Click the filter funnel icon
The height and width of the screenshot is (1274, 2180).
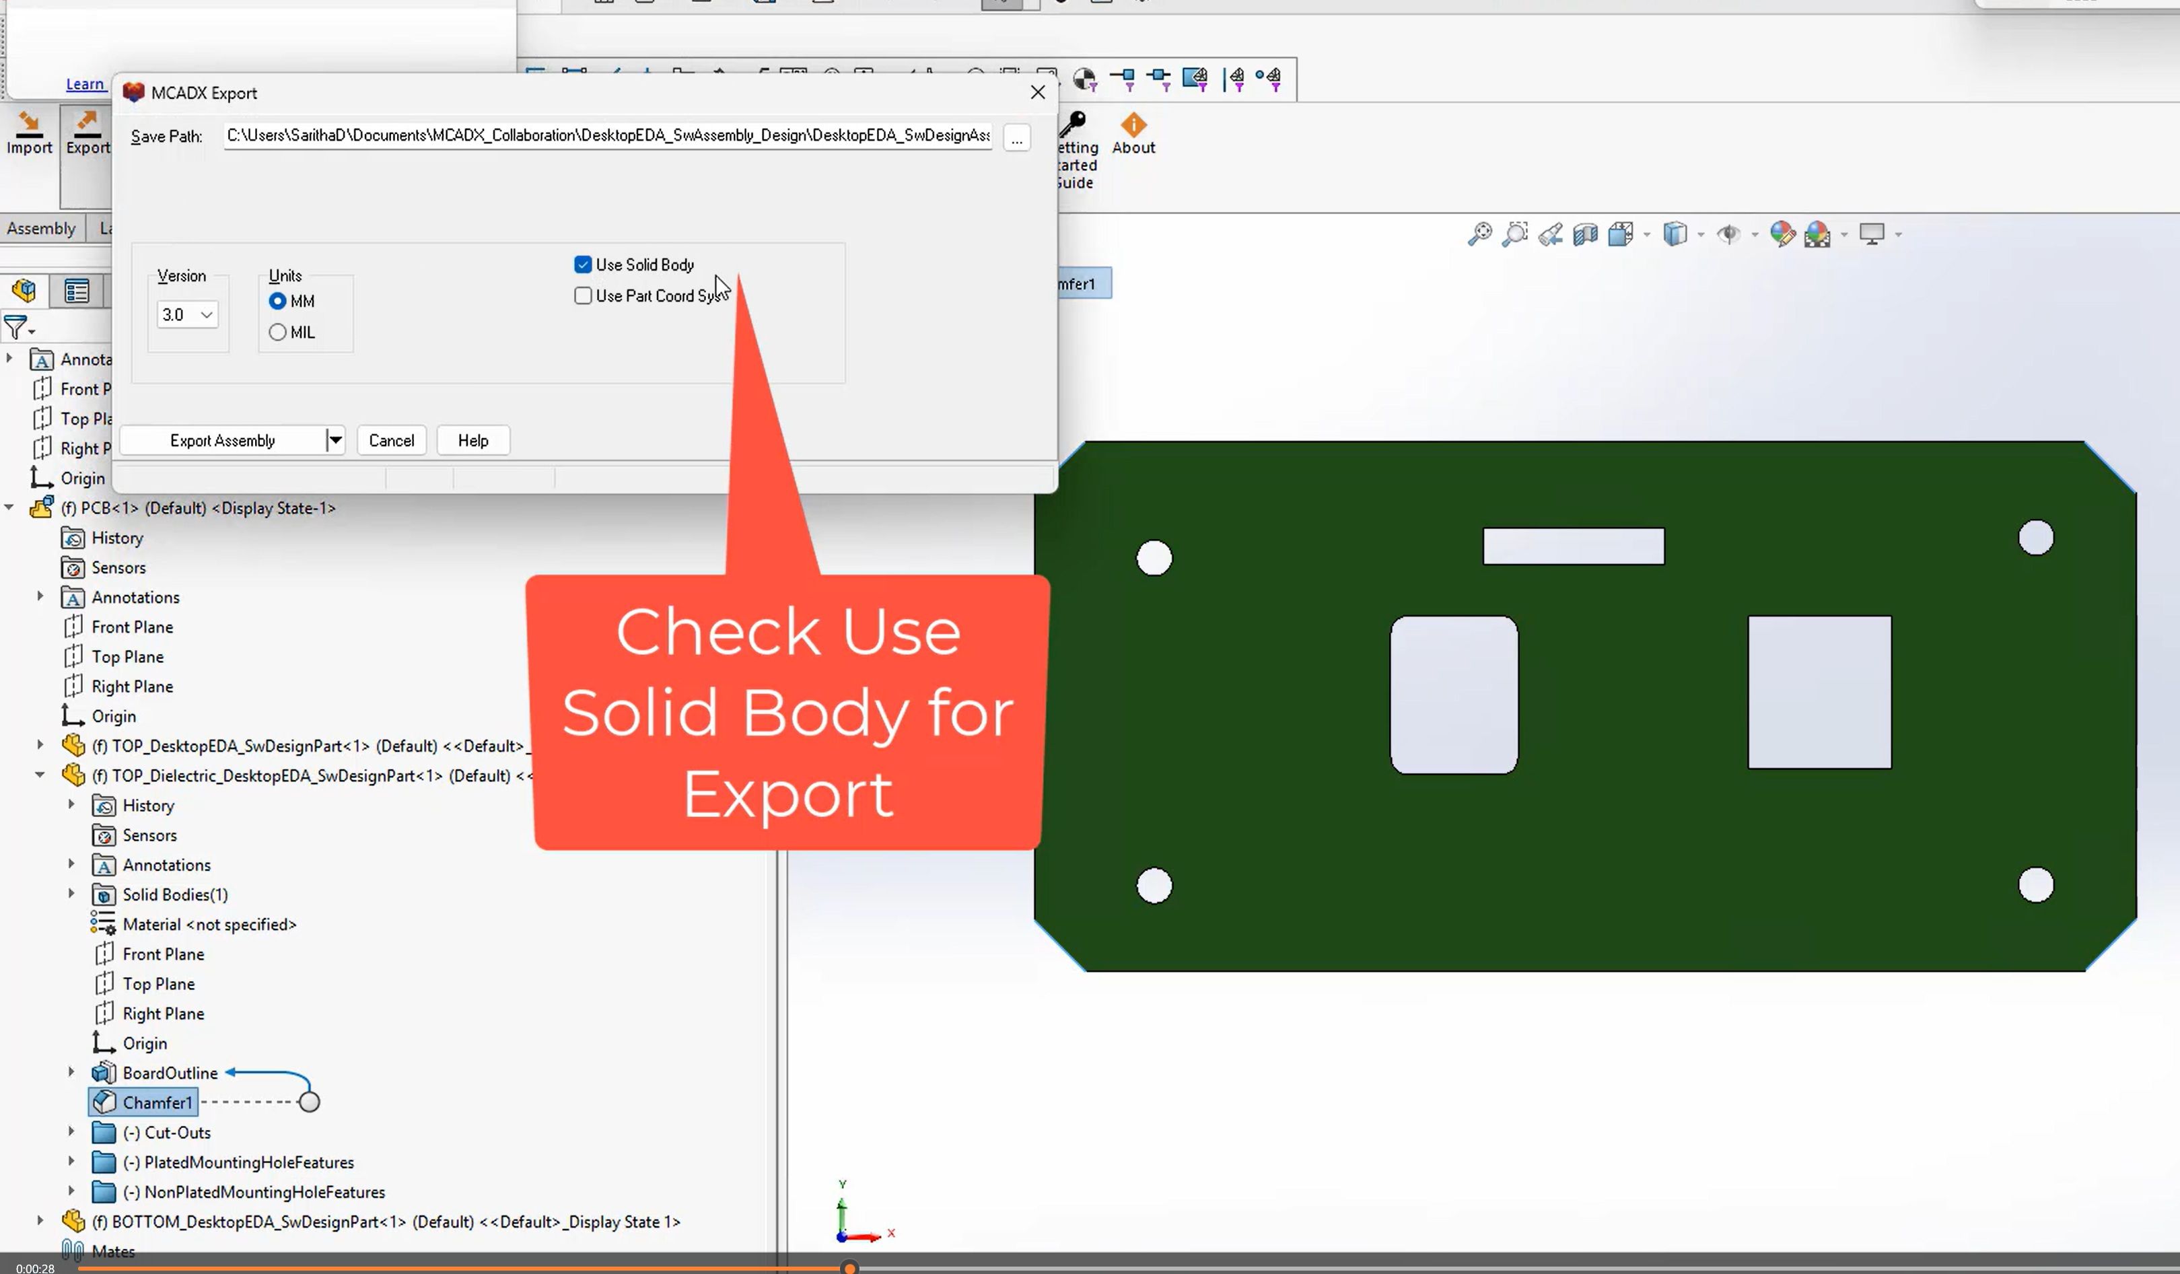[x=16, y=328]
